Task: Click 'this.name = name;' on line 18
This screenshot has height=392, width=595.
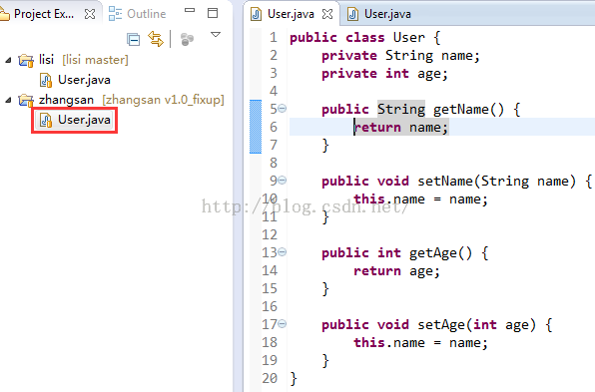Action: (x=420, y=343)
